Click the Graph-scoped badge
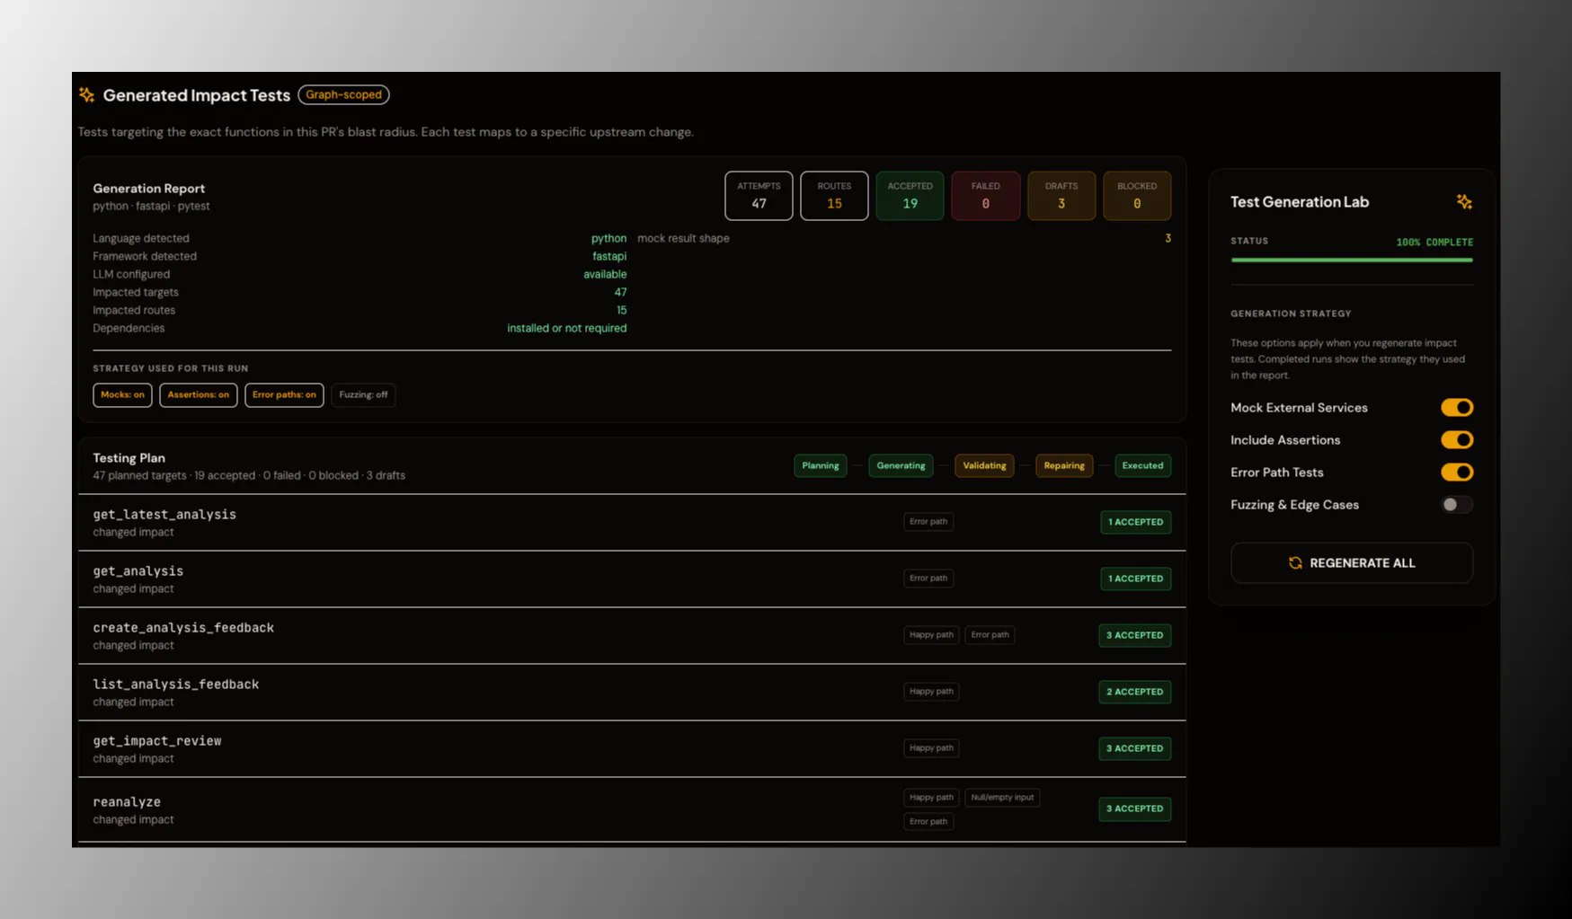Screen dimensions: 1572x919 pyautogui.click(x=343, y=94)
